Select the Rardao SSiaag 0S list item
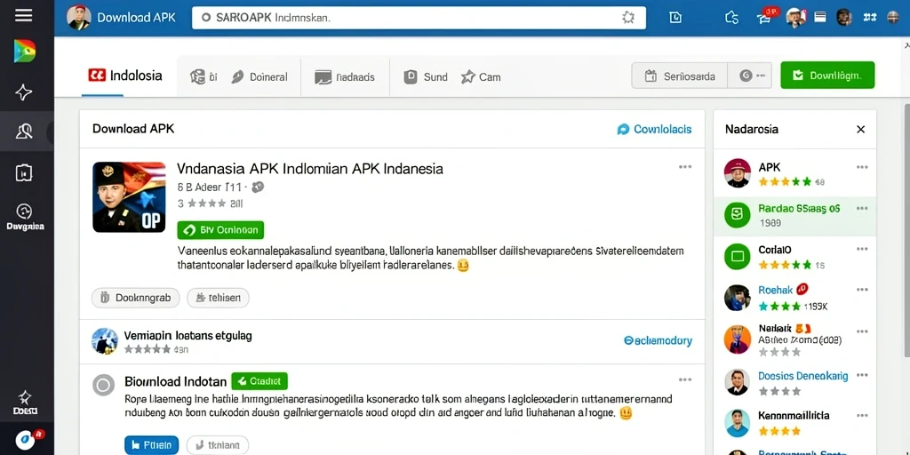 coord(794,215)
